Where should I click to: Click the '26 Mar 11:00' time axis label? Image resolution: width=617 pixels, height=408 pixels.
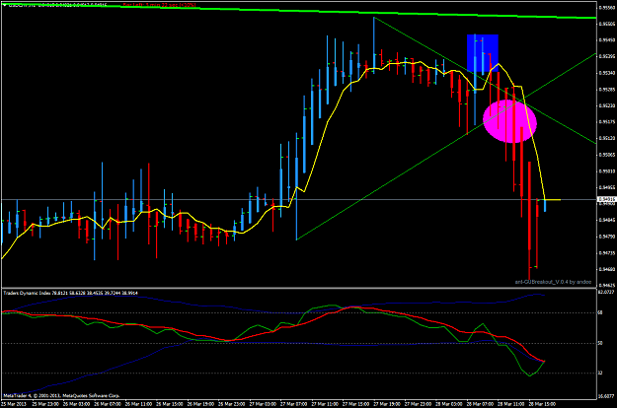[x=138, y=404]
